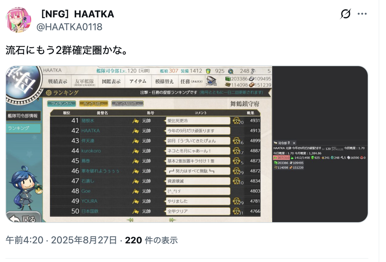Click medal icon in rank 44 row
This screenshot has height=262, width=386.
236,151
